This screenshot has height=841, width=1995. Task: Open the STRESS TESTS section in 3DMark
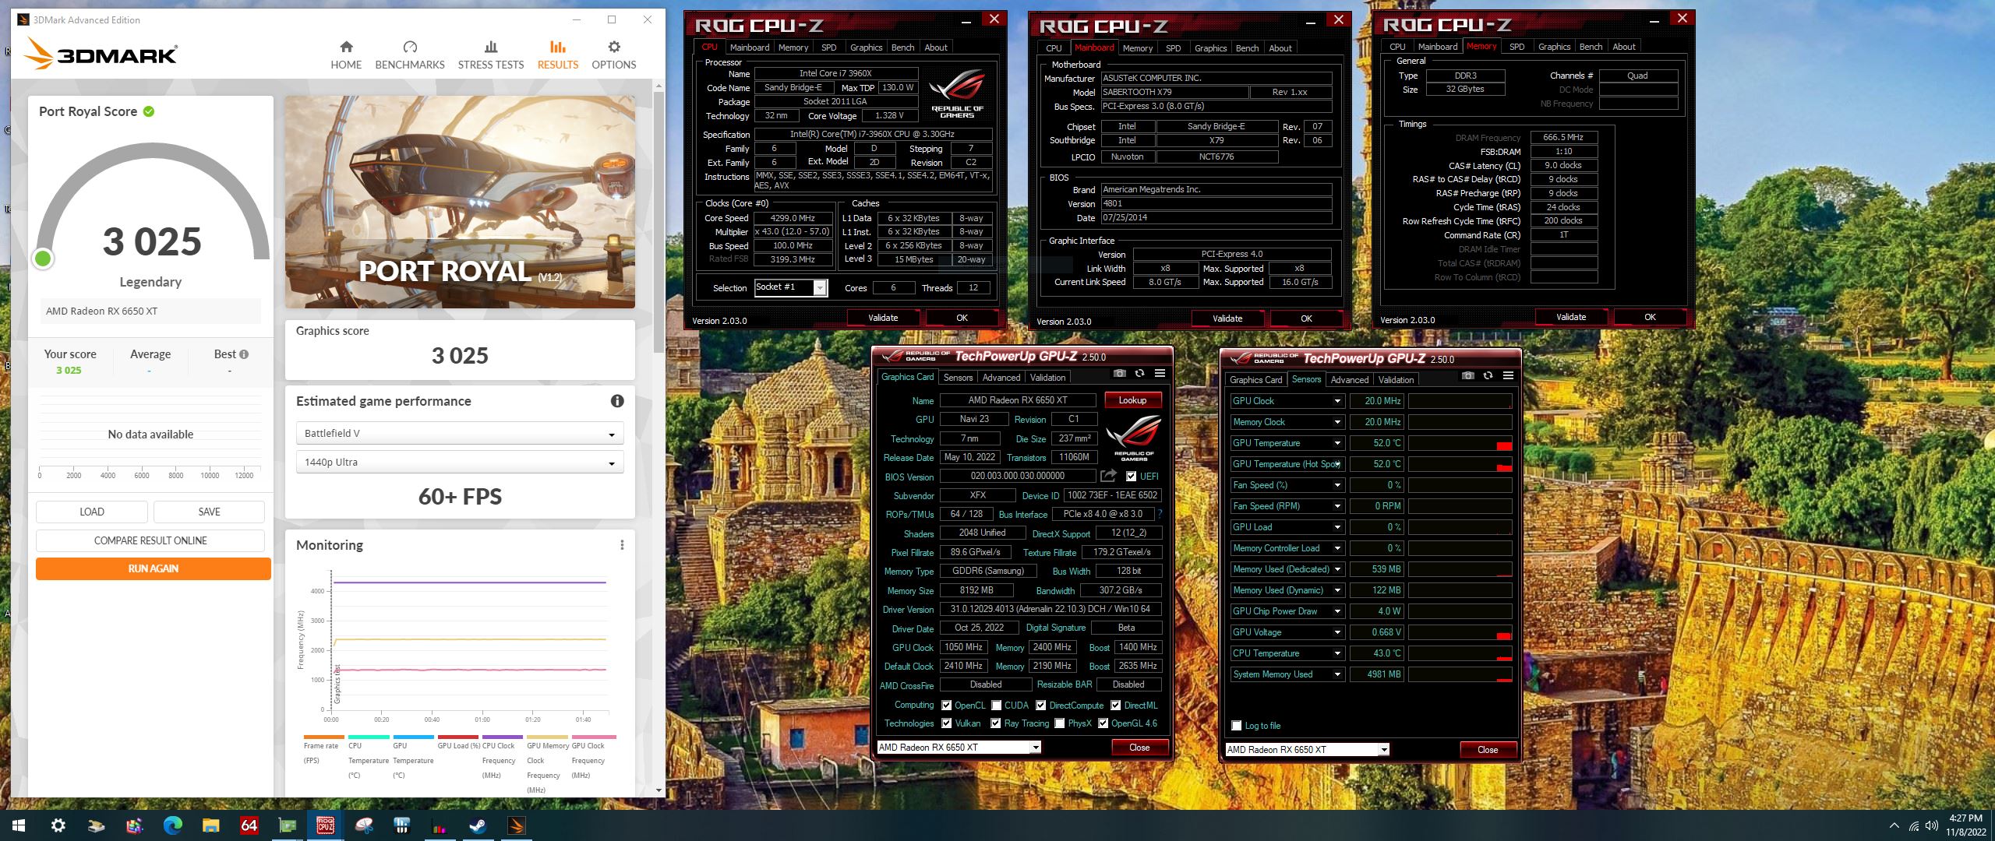point(491,55)
